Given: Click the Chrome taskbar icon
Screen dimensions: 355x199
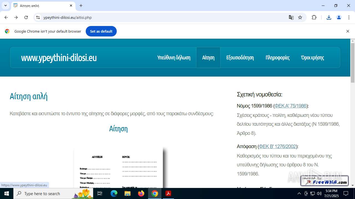Looking at the screenshot, I should tap(155, 193).
